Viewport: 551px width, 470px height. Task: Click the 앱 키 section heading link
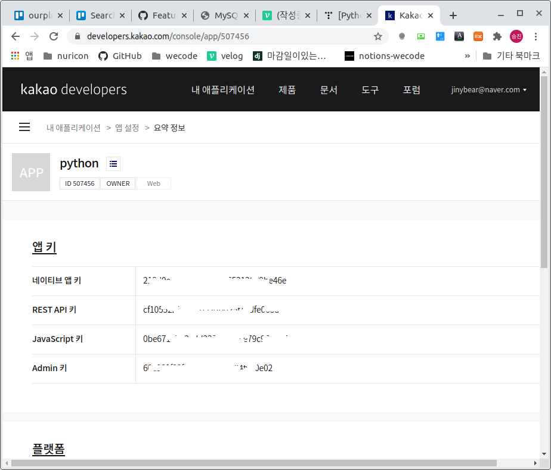(x=44, y=247)
